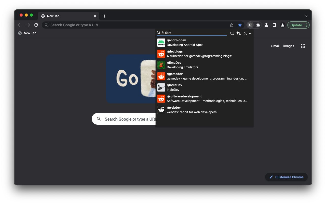Reload the page with the refresh icon
Image resolution: width=326 pixels, height=204 pixels.
click(x=36, y=25)
